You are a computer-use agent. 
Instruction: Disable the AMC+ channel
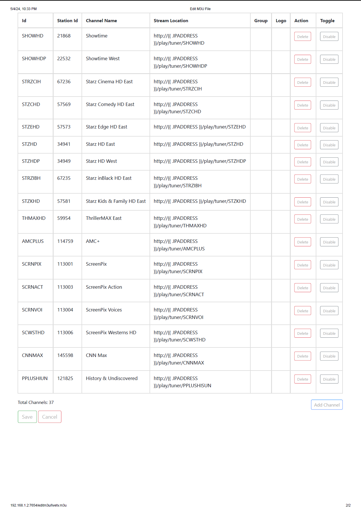[x=329, y=242]
